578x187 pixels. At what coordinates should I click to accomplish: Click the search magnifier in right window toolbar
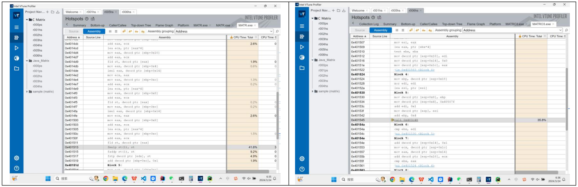point(566,30)
